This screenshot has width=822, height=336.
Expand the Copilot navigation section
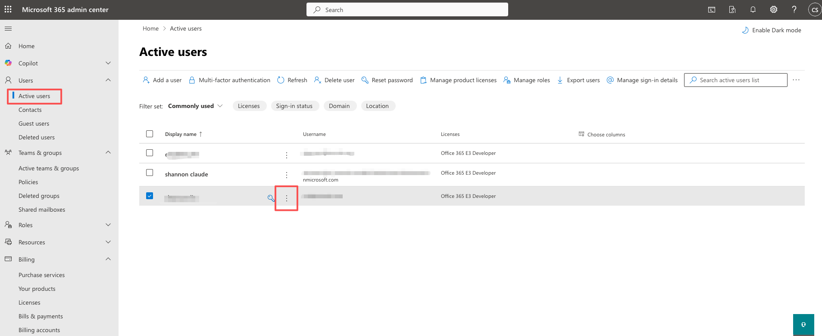108,63
